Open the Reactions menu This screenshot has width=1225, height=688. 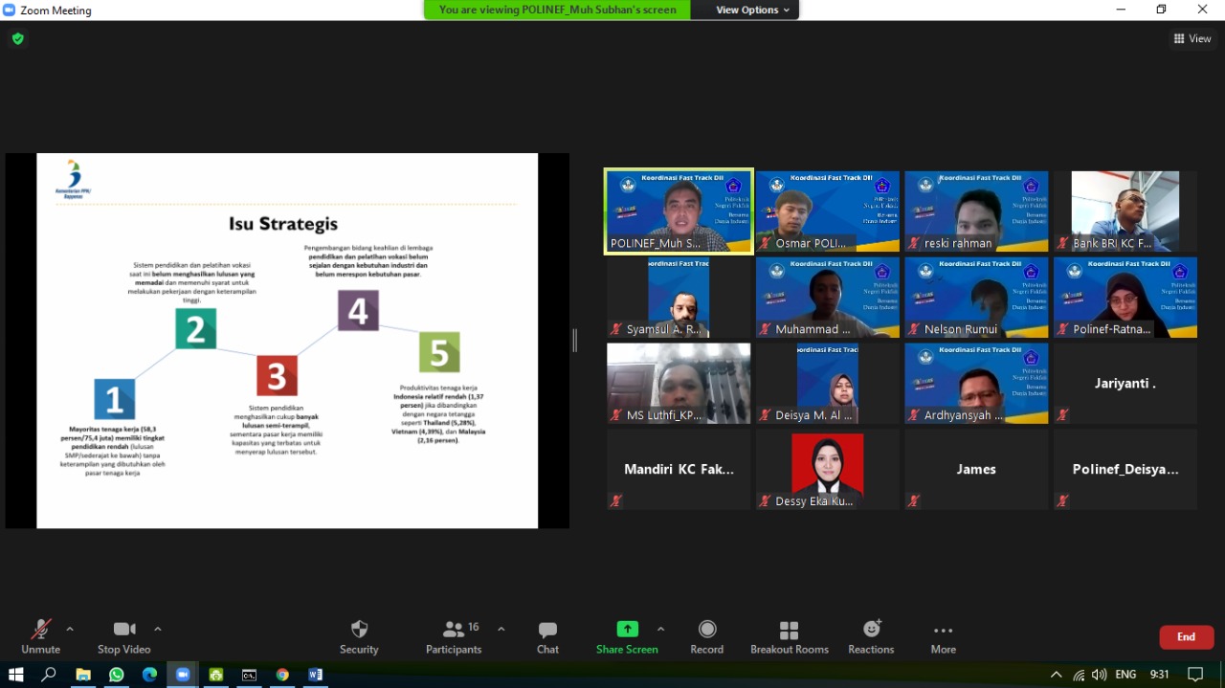pos(871,636)
